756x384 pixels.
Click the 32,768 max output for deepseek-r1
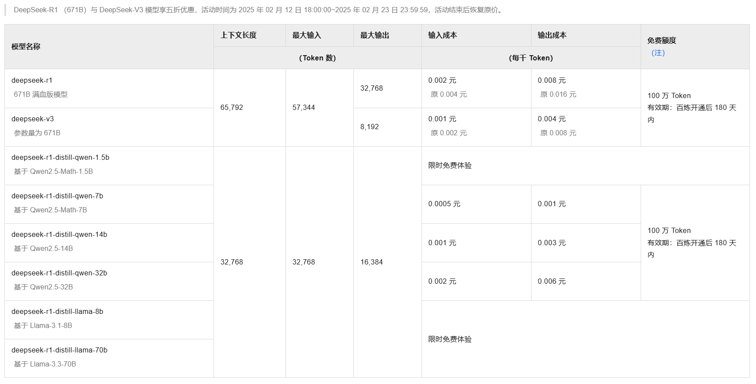pyautogui.click(x=371, y=88)
